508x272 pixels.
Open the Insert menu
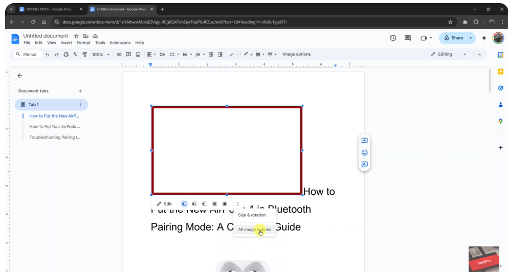click(x=66, y=43)
